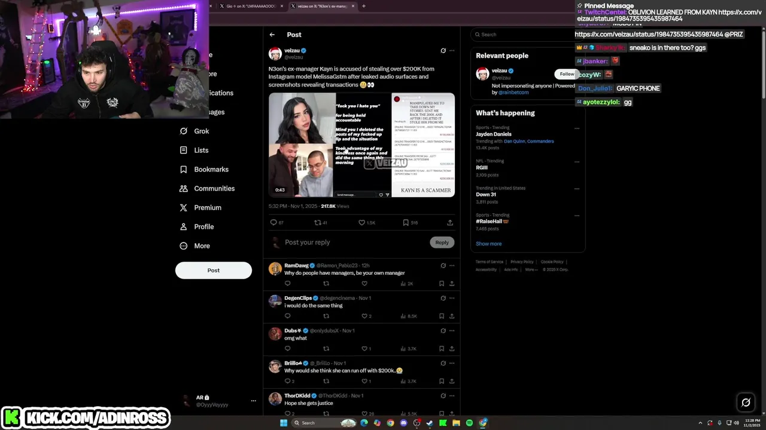Image resolution: width=766 pixels, height=430 pixels.
Task: Repost RamDawg's reply
Action: [x=326, y=284]
